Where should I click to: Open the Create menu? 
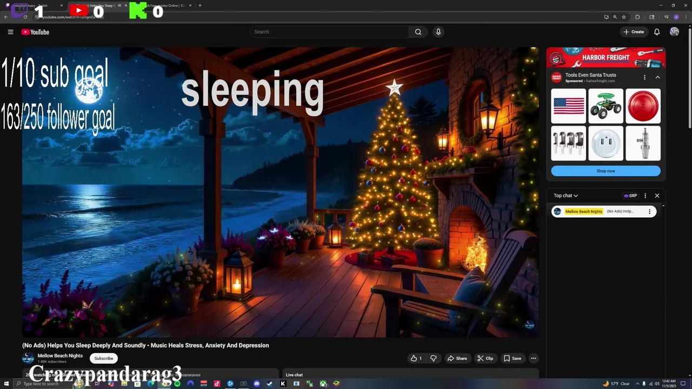(634, 32)
